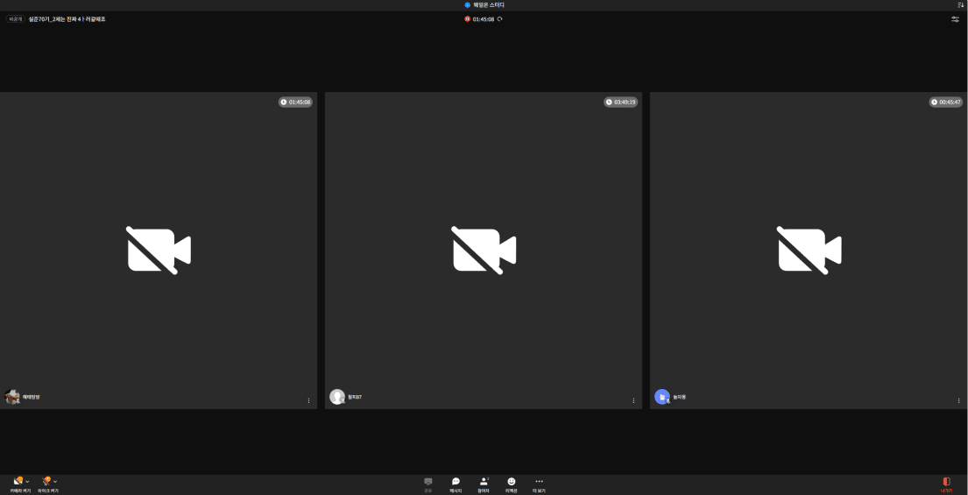
Task: Open camera options dropdown arrow
Action: pyautogui.click(x=28, y=482)
